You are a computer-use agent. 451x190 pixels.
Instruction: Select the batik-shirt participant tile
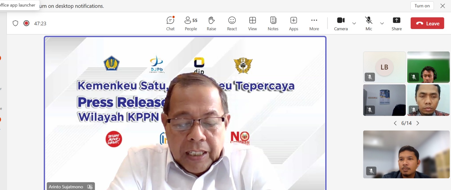point(428,100)
